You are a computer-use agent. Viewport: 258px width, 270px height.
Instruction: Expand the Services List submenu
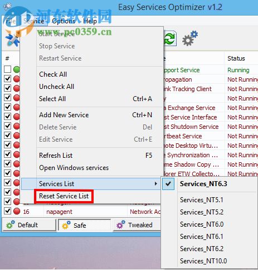(91, 184)
